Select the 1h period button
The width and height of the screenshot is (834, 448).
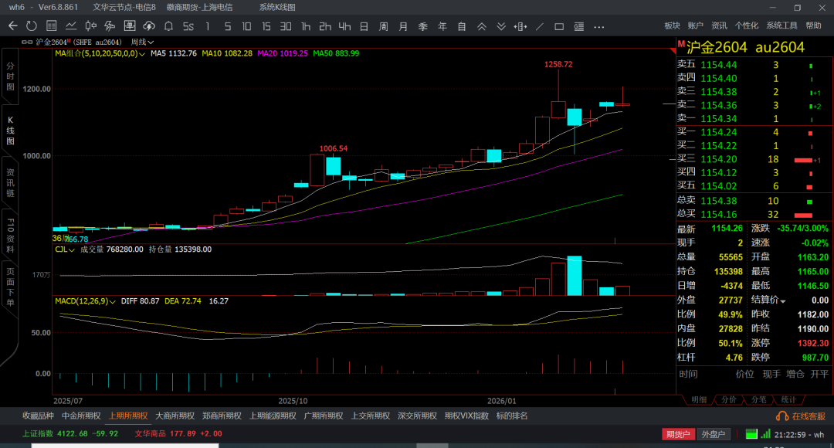tap(306, 26)
